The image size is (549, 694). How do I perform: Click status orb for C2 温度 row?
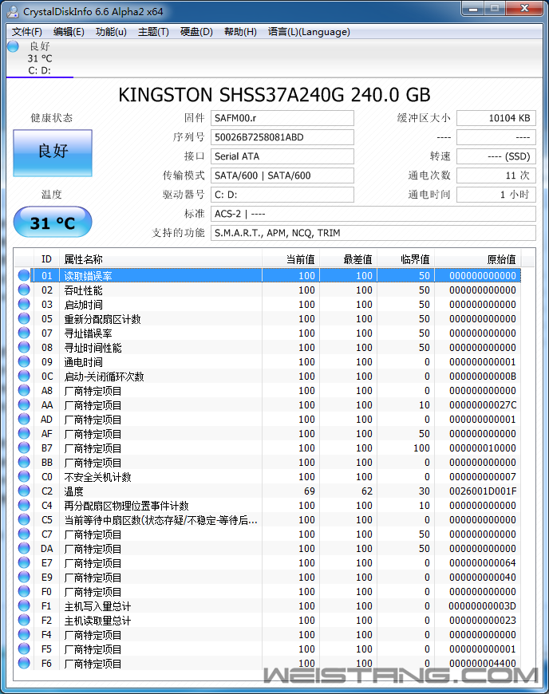(24, 491)
